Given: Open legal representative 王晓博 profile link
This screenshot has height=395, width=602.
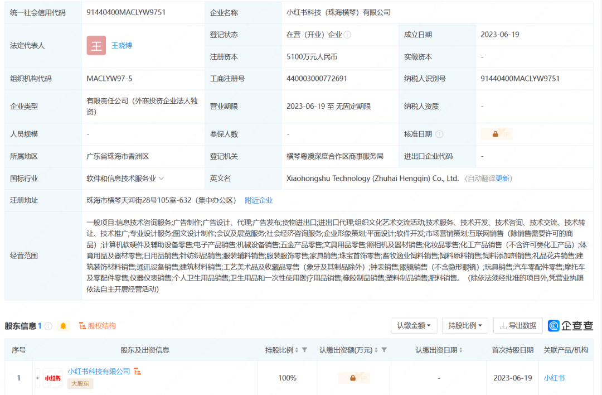Looking at the screenshot, I should [122, 45].
